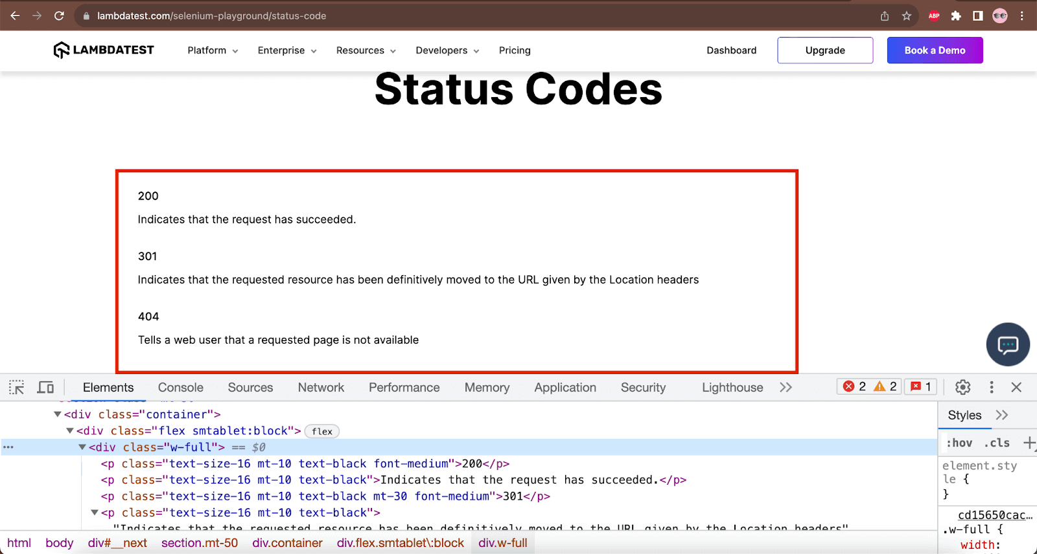This screenshot has height=554, width=1037.
Task: Switch to the Network tab
Action: coord(321,387)
